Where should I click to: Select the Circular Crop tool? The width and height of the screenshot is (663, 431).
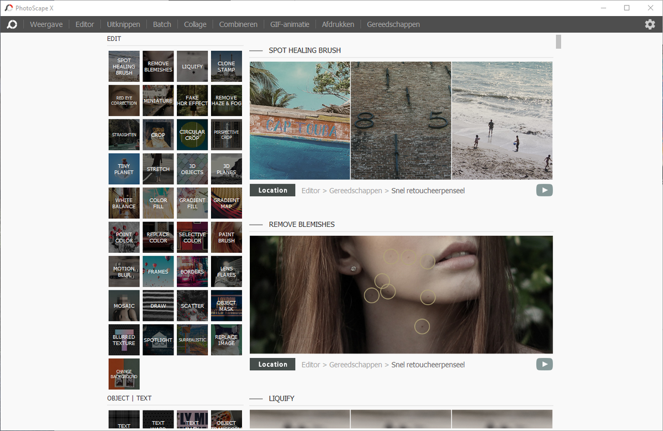tap(192, 134)
